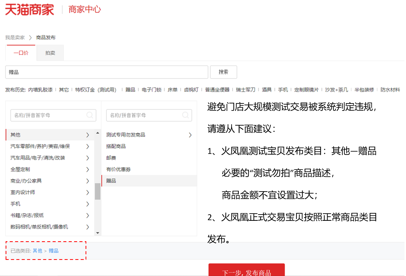Focus the category search field containing 赠品

[x=107, y=72]
